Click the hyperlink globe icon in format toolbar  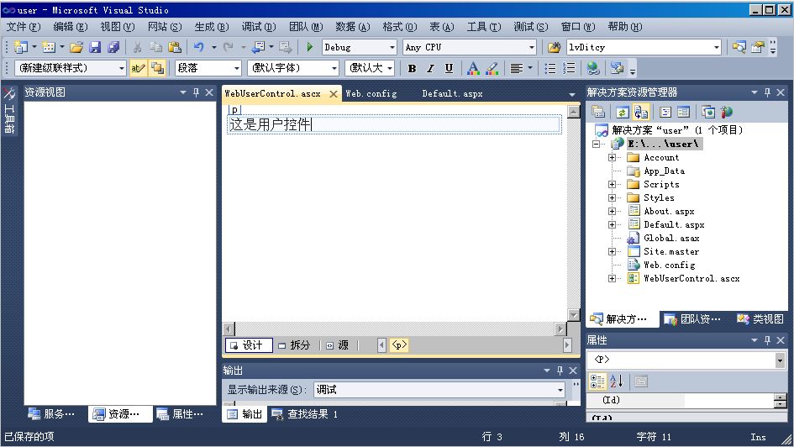pos(593,68)
